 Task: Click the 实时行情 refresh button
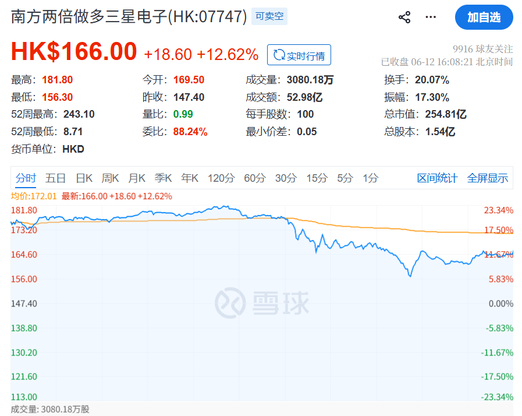pos(299,55)
